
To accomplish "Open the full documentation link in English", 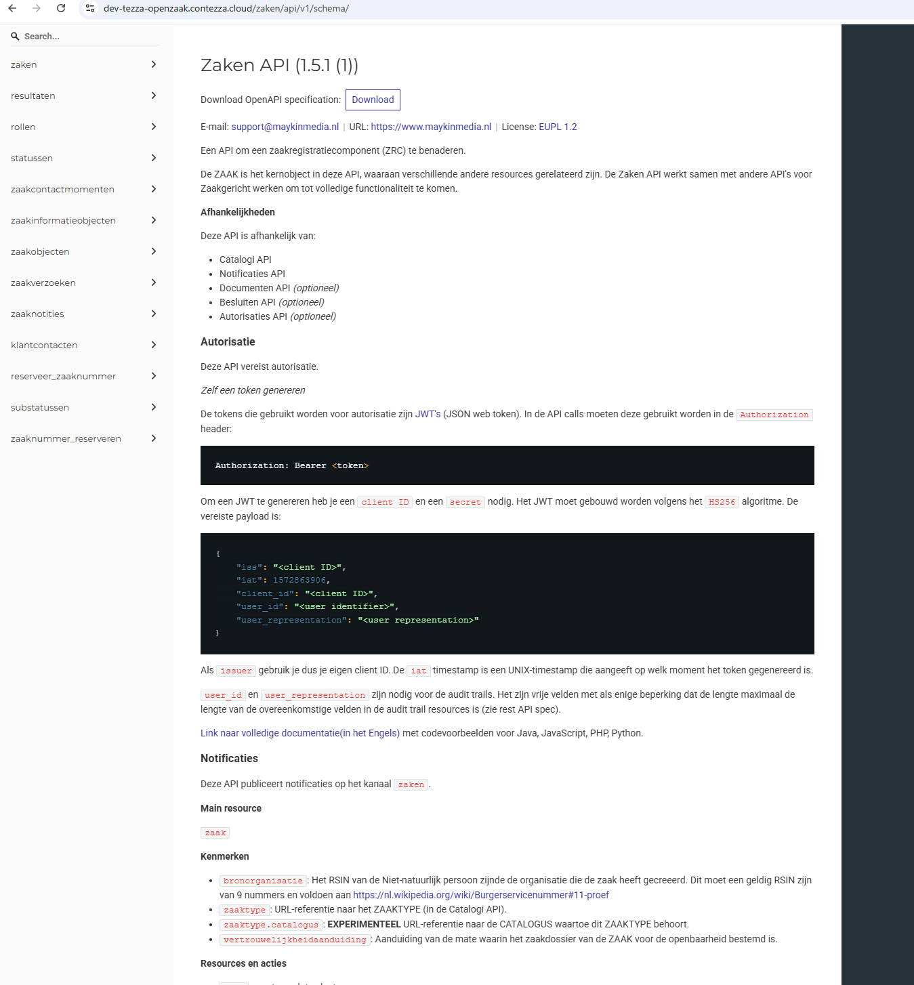I will 300,733.
